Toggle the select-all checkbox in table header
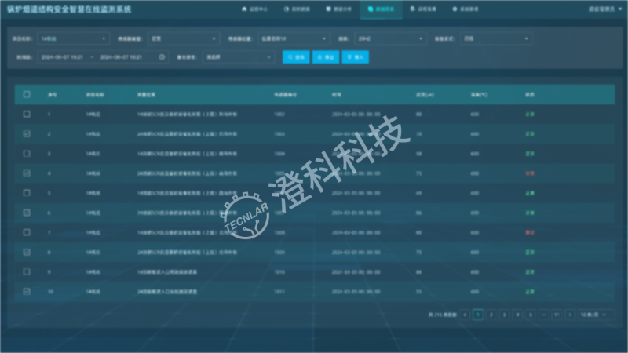 (27, 94)
